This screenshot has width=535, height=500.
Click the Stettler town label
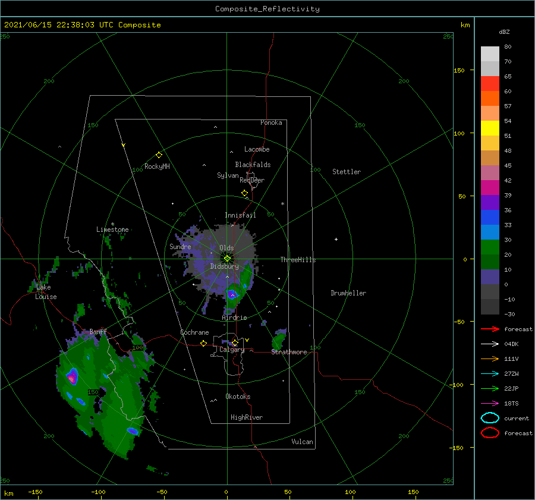[347, 172]
